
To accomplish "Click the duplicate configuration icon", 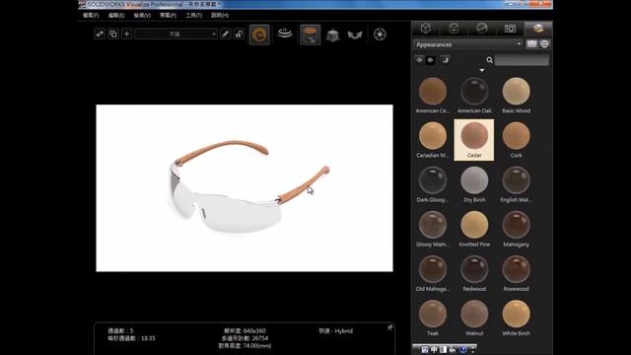I will (113, 35).
